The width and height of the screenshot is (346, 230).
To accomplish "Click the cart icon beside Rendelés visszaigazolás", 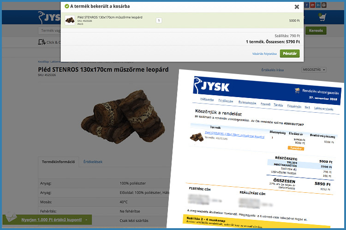I will tap(297, 90).
